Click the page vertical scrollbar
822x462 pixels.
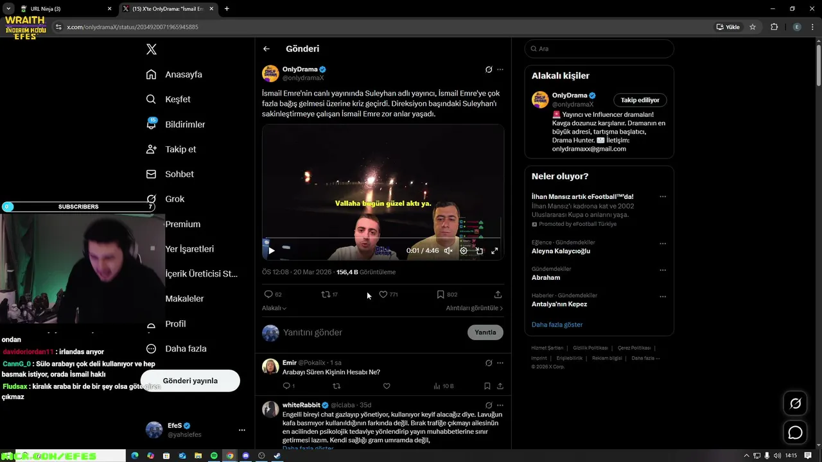coord(818,64)
